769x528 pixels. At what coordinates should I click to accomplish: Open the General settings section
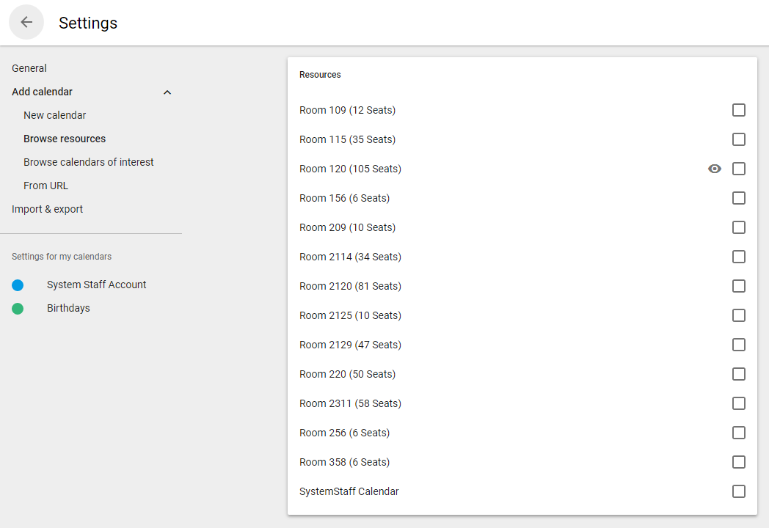[x=29, y=68]
